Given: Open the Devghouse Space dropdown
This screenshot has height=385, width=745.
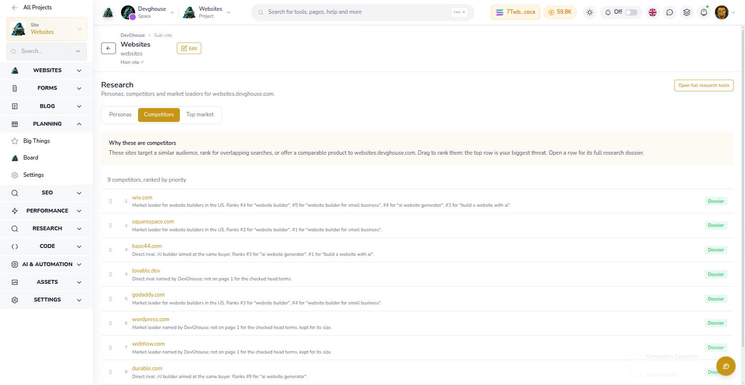Looking at the screenshot, I should 148,12.
